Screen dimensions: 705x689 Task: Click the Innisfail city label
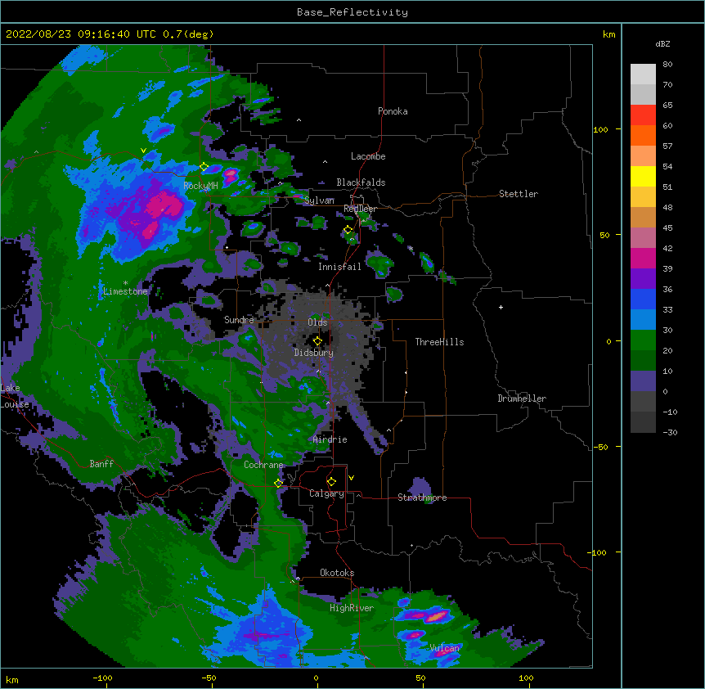click(x=339, y=267)
